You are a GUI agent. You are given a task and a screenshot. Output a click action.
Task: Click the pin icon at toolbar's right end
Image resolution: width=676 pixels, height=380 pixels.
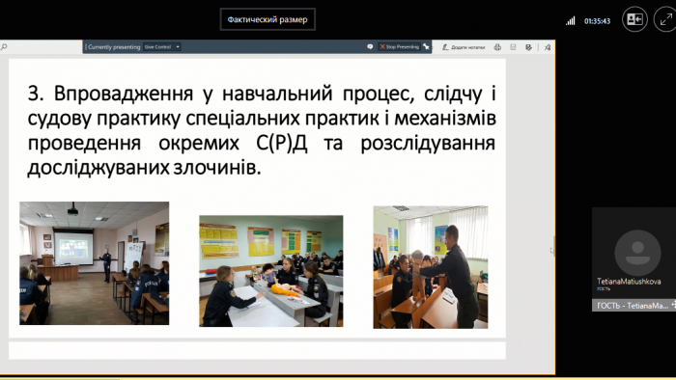tap(548, 47)
